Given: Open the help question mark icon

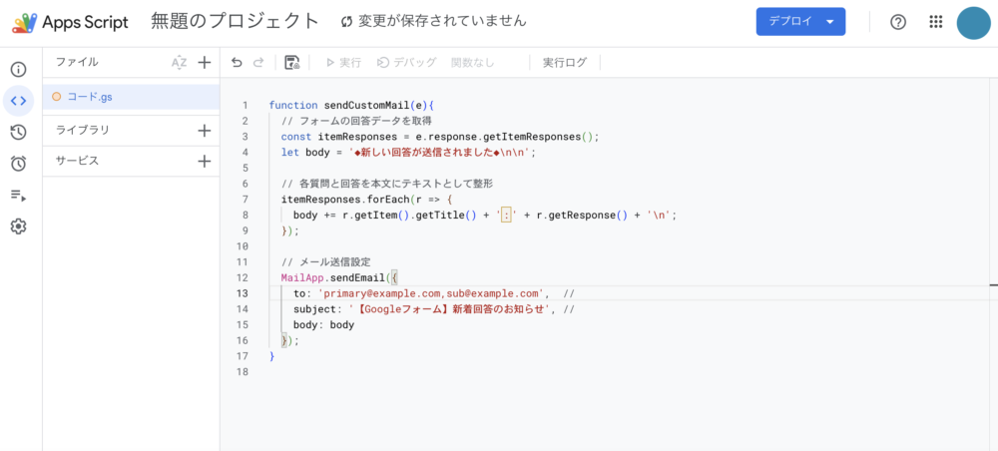Looking at the screenshot, I should click(x=897, y=22).
